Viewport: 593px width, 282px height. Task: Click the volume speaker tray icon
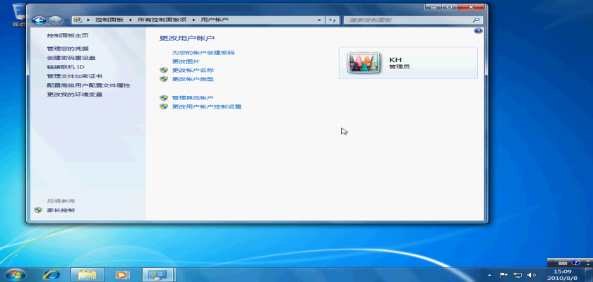(532, 274)
